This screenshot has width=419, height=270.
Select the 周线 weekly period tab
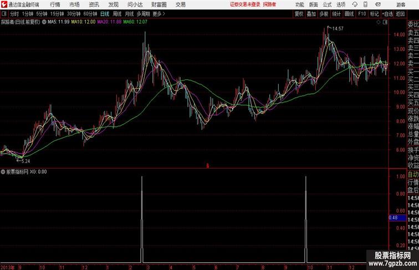[117, 14]
